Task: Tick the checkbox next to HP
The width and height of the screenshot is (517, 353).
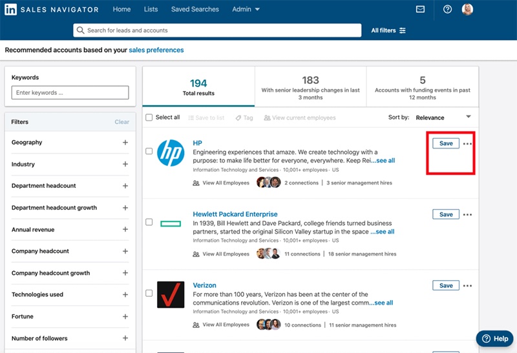Action: pyautogui.click(x=149, y=151)
